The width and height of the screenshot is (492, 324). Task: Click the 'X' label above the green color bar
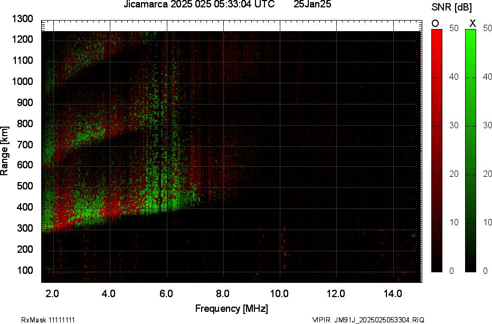(x=472, y=23)
